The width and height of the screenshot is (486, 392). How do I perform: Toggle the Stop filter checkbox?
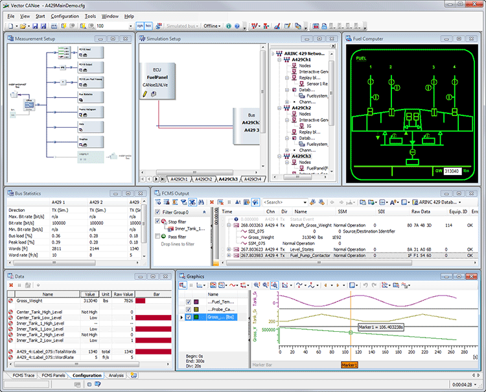tap(159, 221)
